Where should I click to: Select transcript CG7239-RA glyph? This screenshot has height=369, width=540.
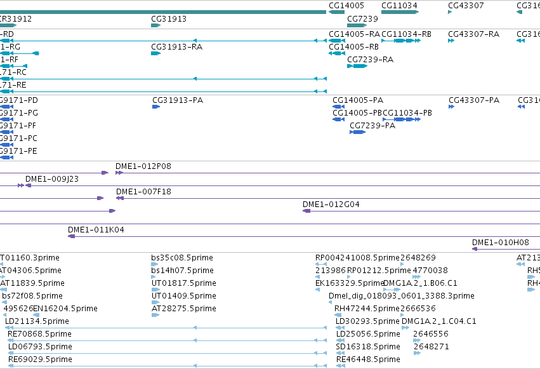pyautogui.click(x=357, y=66)
